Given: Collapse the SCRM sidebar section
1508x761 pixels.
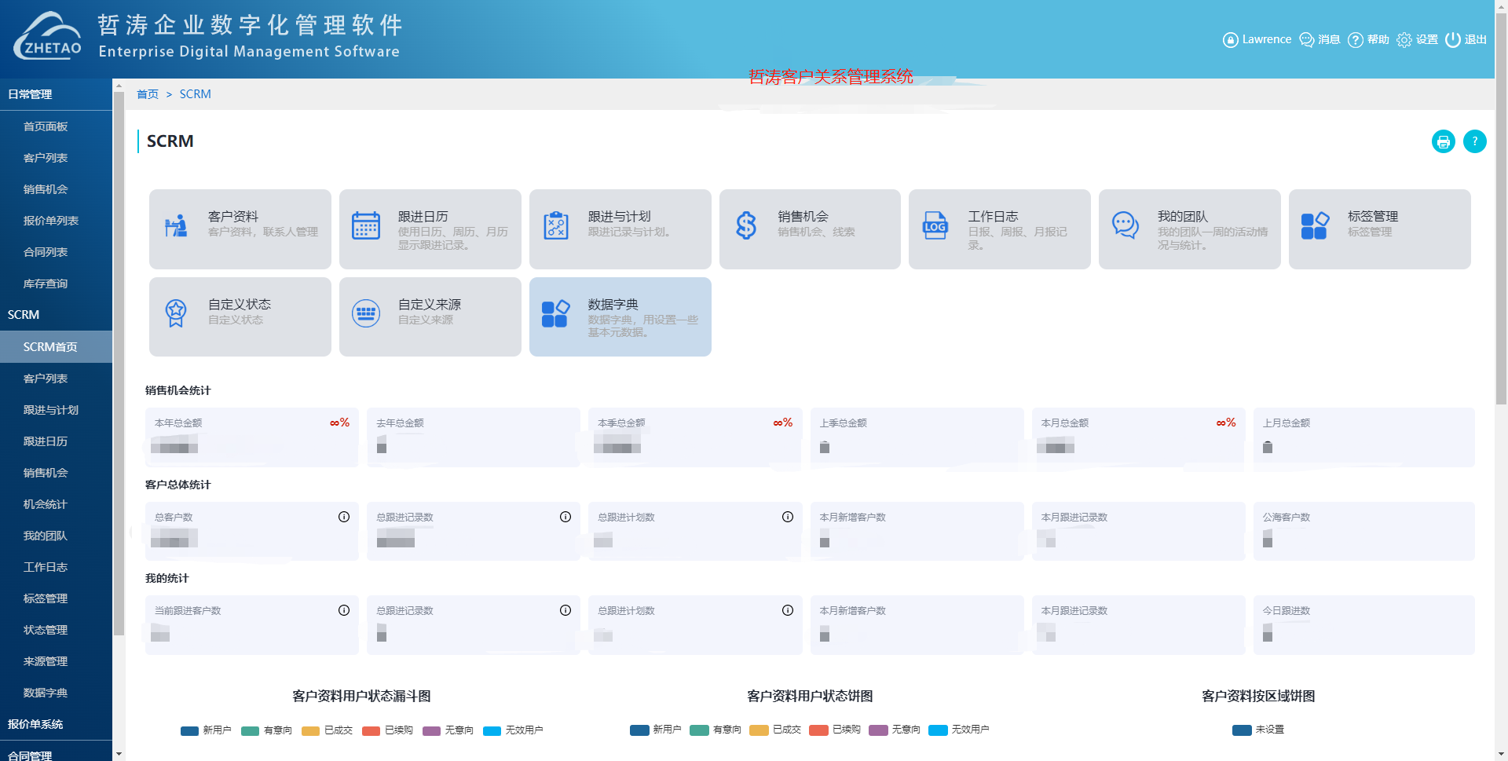Looking at the screenshot, I should pyautogui.click(x=57, y=315).
